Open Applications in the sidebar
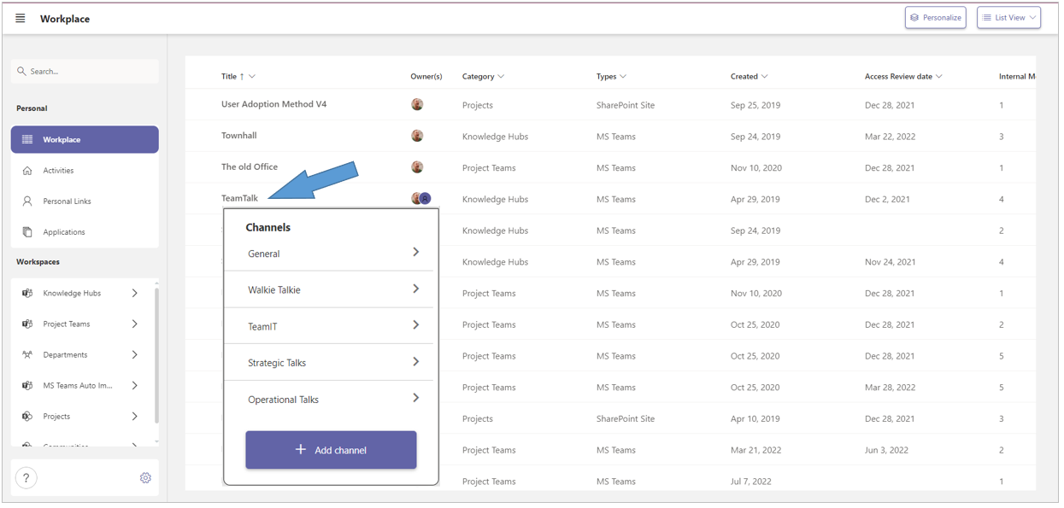This screenshot has width=1064, height=508. (x=85, y=232)
